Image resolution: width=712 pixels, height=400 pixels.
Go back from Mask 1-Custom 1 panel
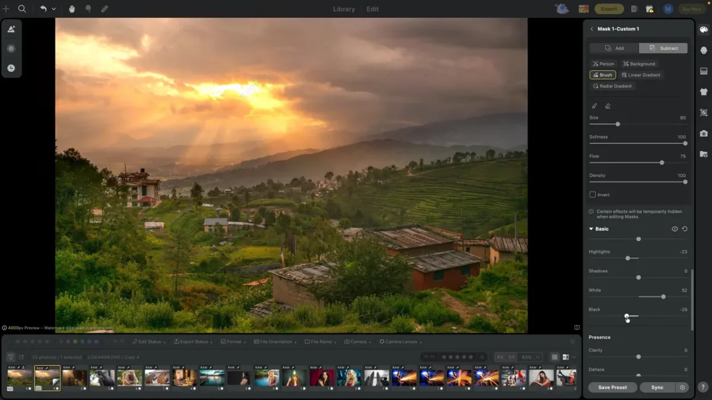(x=592, y=29)
